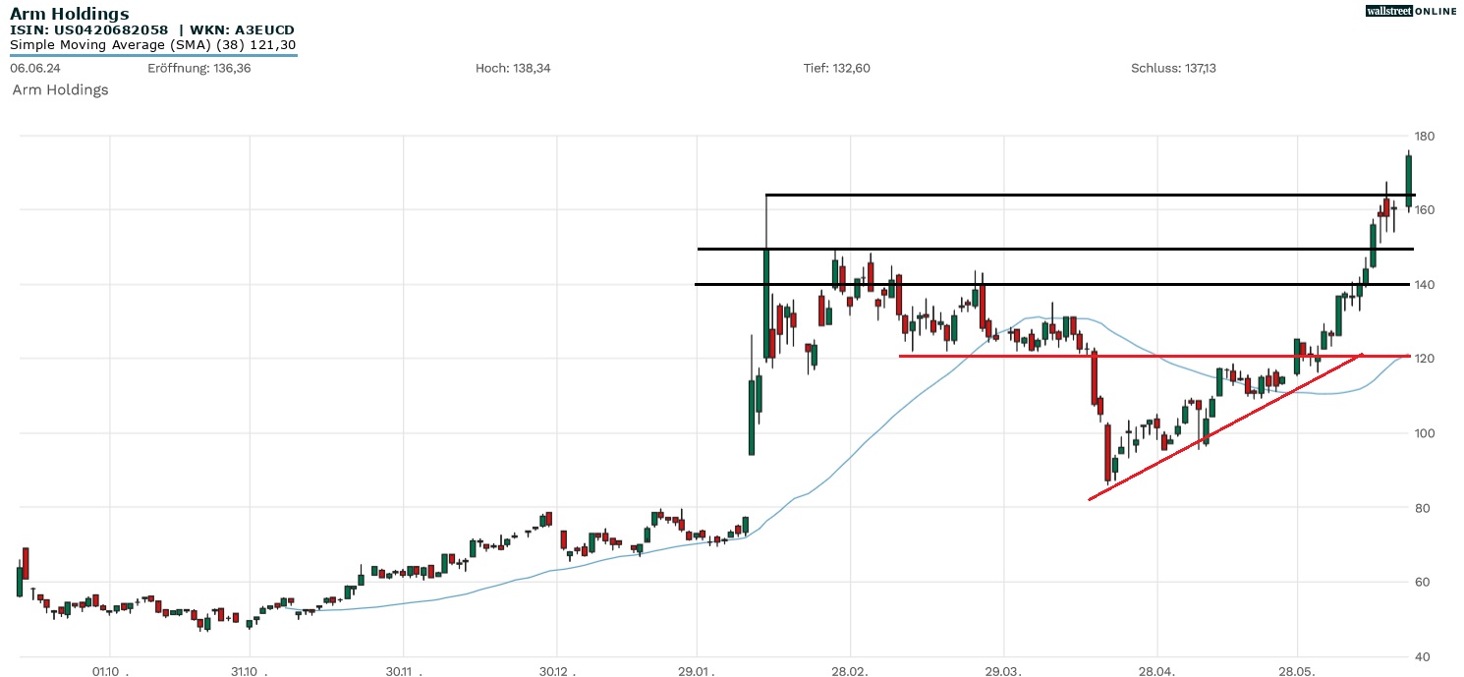
Task: Click the ISIN: US0420682058 text
Action: (88, 30)
